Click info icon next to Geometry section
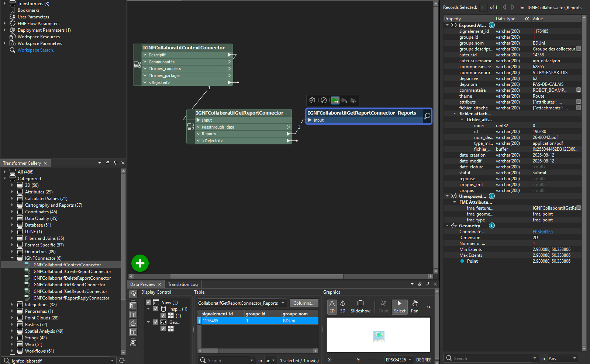This screenshot has height=364, width=590. [492, 225]
